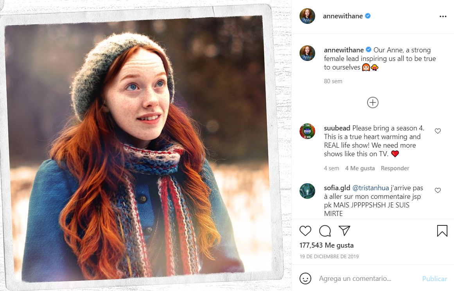Save post with the bookmark icon
The height and width of the screenshot is (291, 454).
(442, 231)
